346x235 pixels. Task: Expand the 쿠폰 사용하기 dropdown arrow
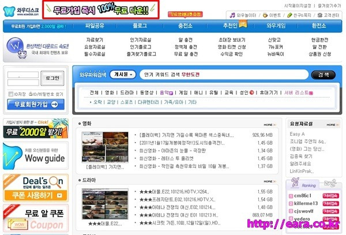[59, 195]
